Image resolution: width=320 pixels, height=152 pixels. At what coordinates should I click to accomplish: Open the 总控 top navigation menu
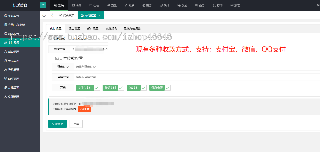point(182,6)
